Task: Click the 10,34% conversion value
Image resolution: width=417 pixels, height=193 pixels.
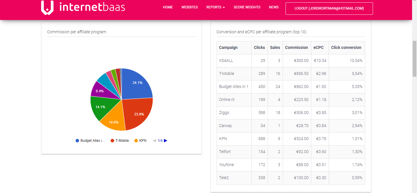Action: [x=356, y=60]
